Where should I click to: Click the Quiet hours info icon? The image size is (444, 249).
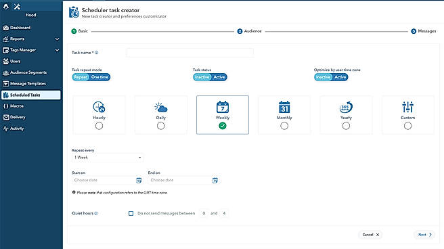(96, 213)
